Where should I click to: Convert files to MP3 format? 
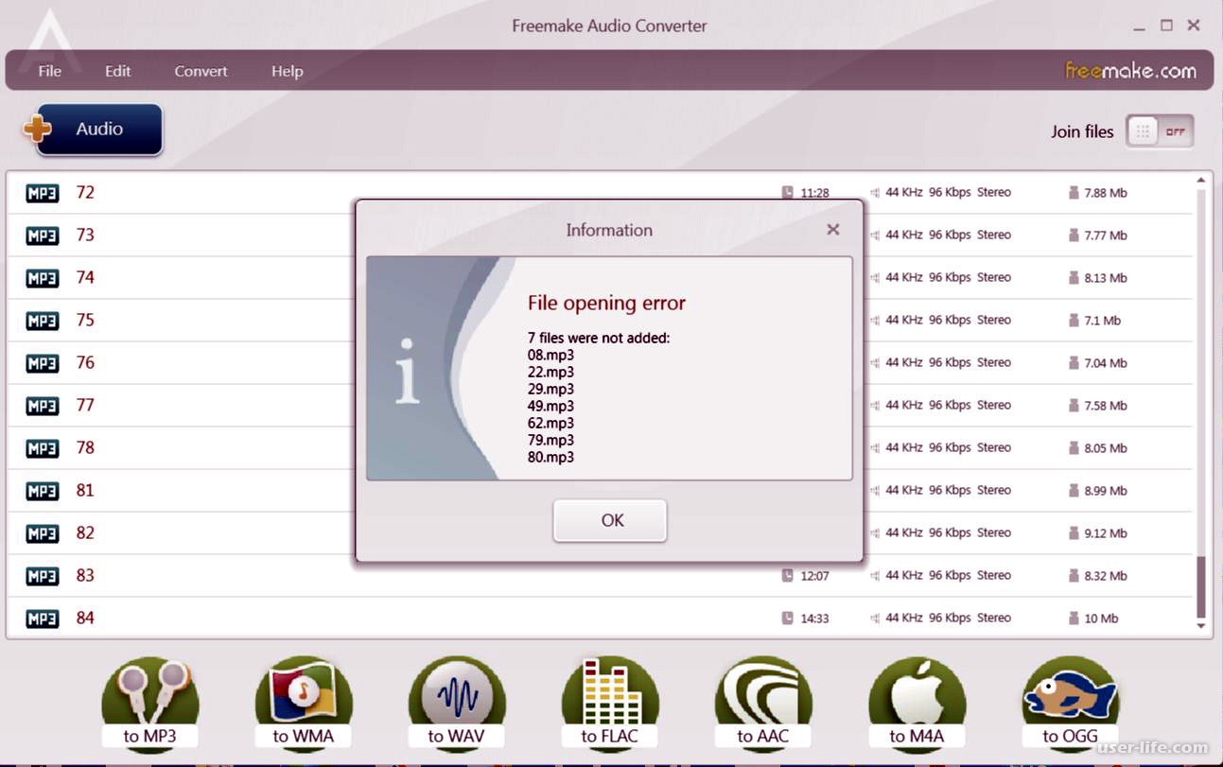point(149,703)
